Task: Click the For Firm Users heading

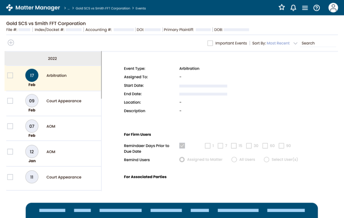Action: 137,135
